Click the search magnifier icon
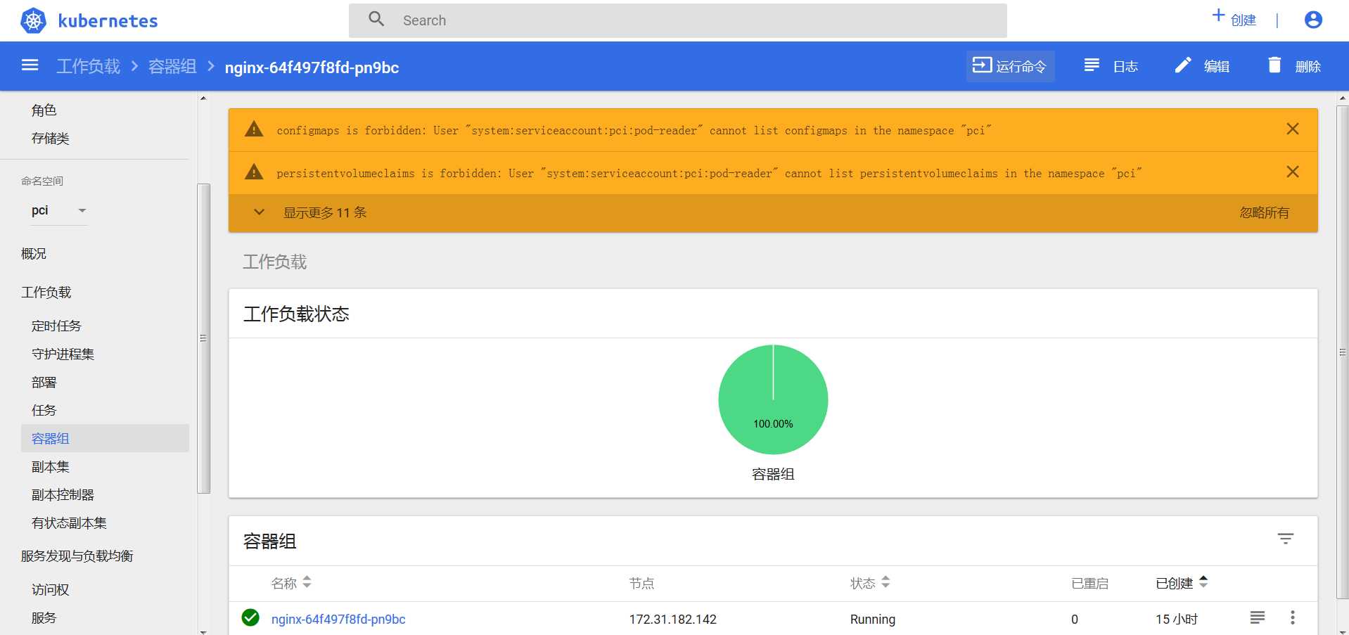 pos(376,19)
